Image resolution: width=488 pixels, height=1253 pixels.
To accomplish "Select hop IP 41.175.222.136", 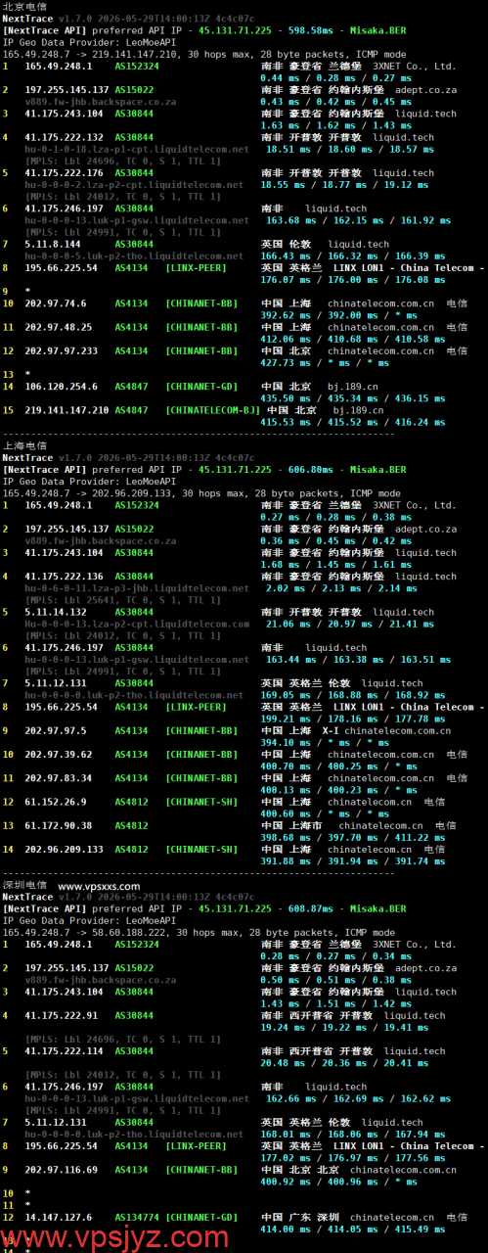I will point(64,577).
